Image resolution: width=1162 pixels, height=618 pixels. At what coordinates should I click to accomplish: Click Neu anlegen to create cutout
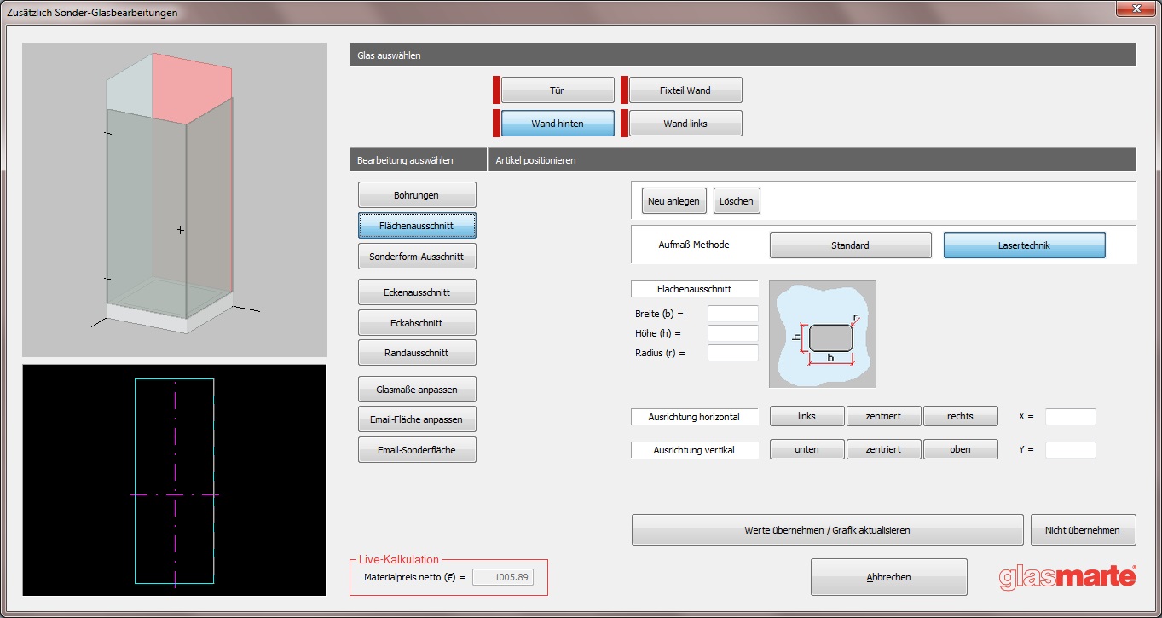pos(673,201)
